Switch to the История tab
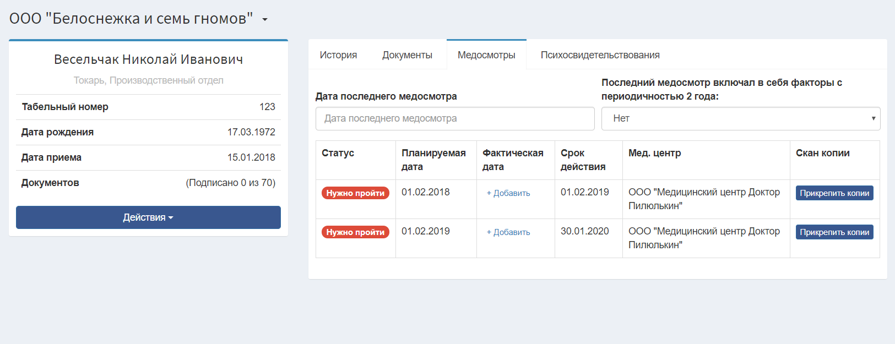This screenshot has height=344, width=895. [338, 55]
